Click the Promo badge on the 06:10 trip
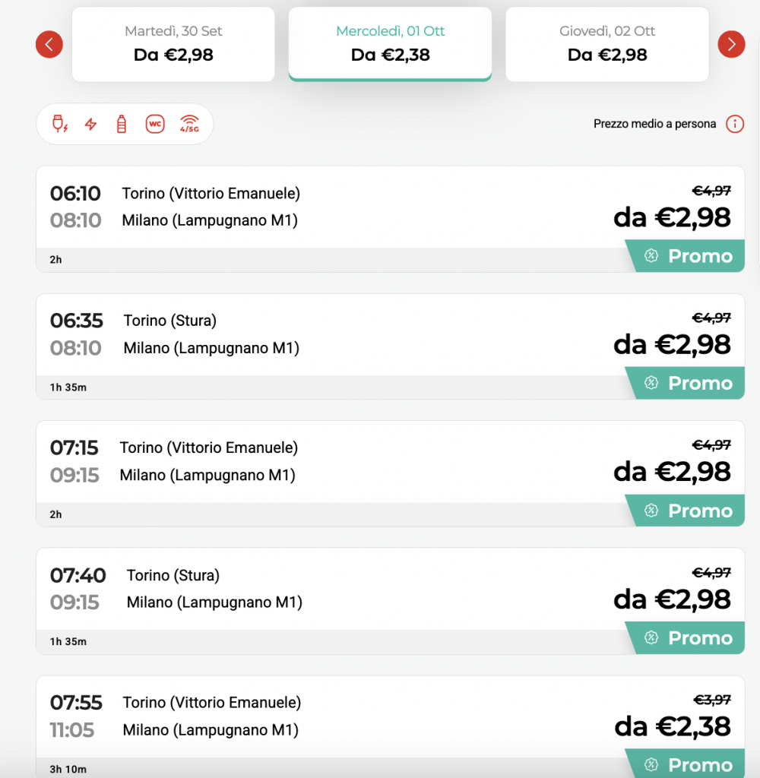The image size is (760, 778). (687, 256)
